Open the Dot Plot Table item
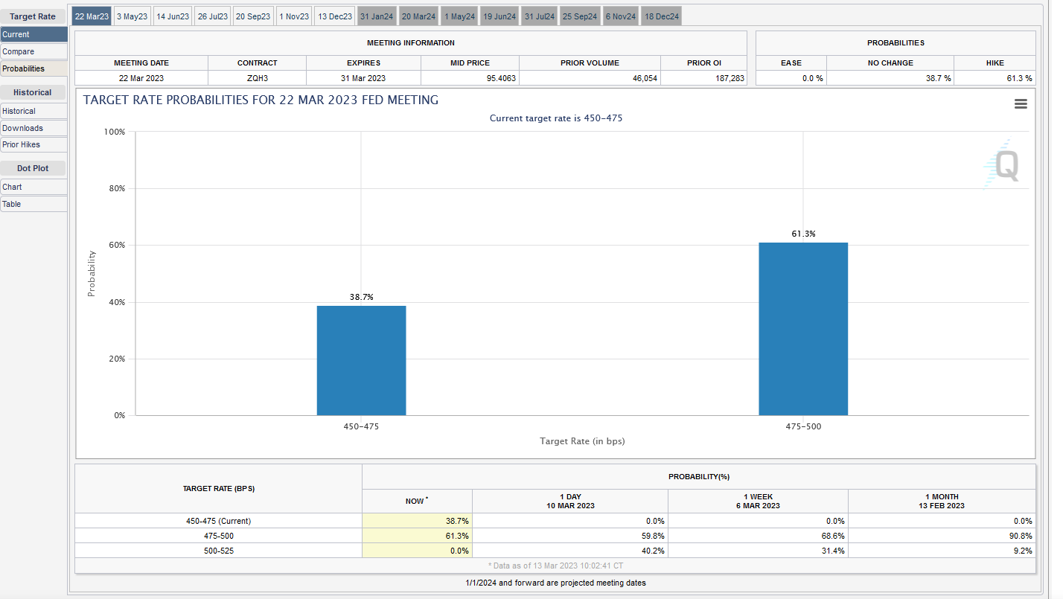This screenshot has width=1063, height=599. pyautogui.click(x=33, y=204)
